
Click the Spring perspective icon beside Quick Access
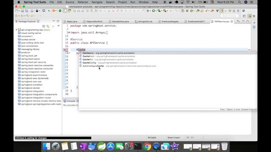tap(249, 16)
